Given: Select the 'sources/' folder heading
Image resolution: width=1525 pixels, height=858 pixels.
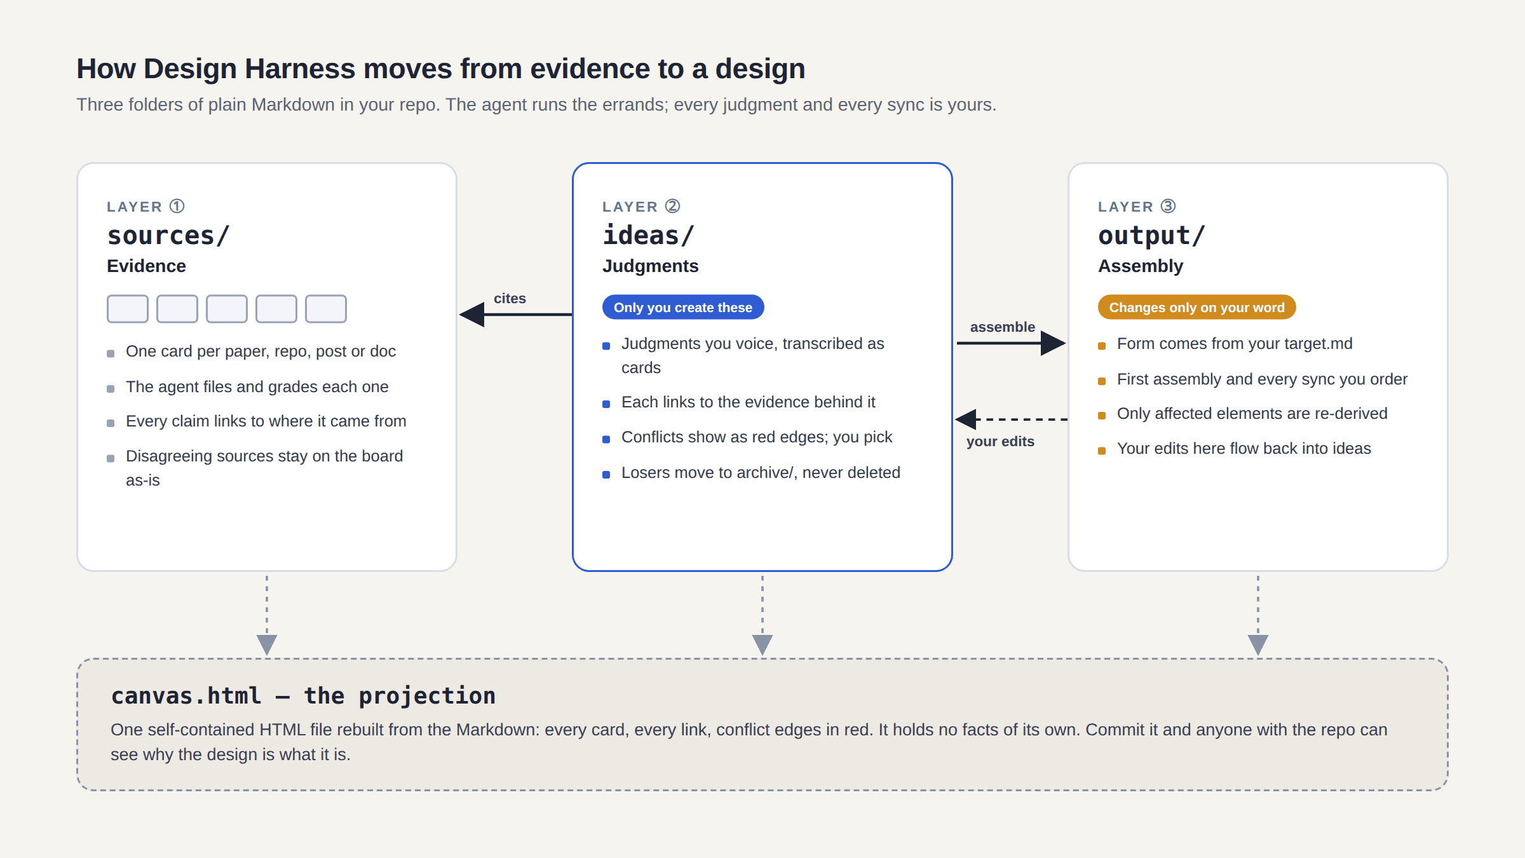Looking at the screenshot, I should point(168,236).
